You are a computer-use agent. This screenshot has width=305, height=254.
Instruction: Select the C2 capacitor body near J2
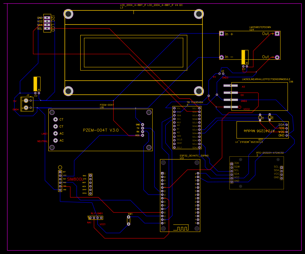(x=37, y=84)
